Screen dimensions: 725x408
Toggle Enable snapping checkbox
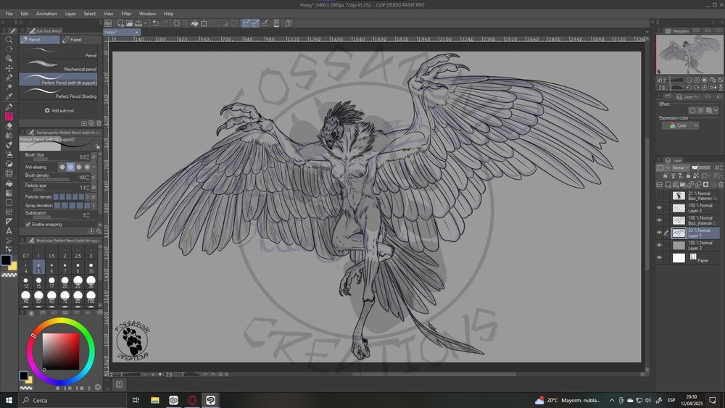point(28,225)
